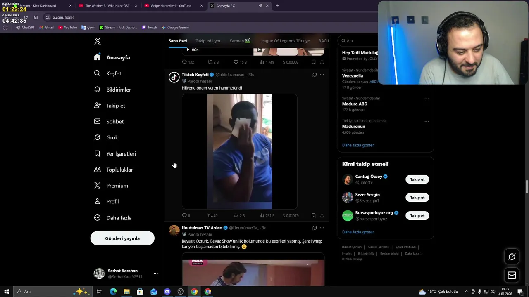Viewport: 529px width, 297px height.
Task: Open Gizlilik Politikası link
Action: click(379, 247)
